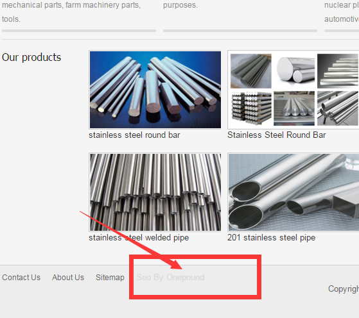Image resolution: width=359 pixels, height=318 pixels.
Task: Select the four bright bars warehouse photo
Action: (x=294, y=108)
